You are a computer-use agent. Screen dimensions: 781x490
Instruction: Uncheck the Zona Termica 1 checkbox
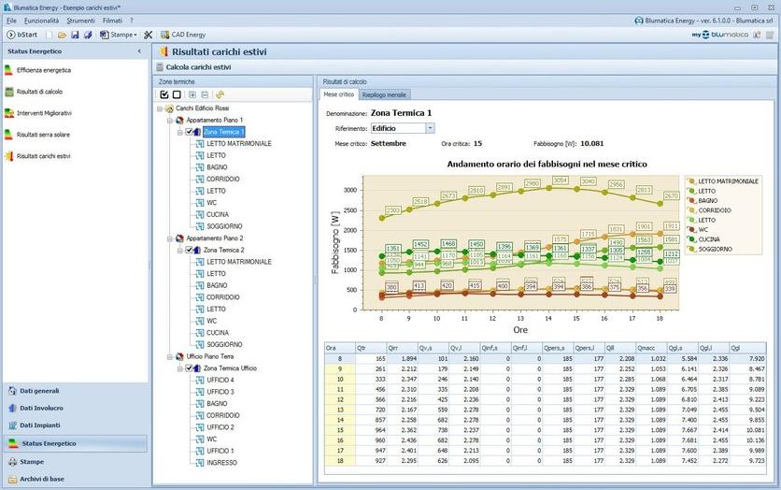190,132
